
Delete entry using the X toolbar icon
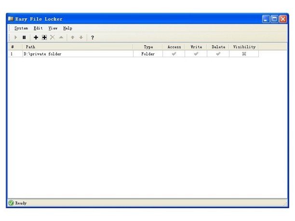coord(53,38)
